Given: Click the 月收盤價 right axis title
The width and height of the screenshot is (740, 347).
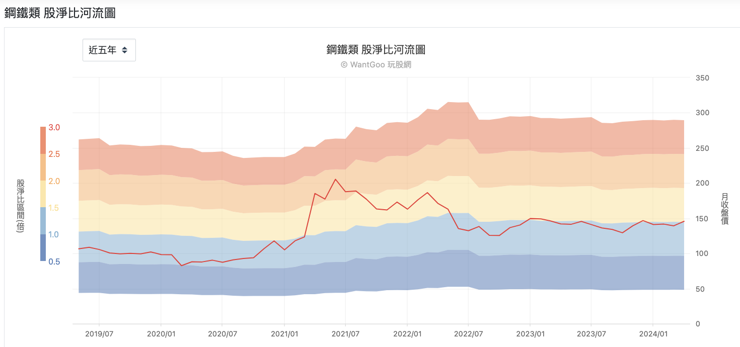Looking at the screenshot, I should tap(725, 209).
